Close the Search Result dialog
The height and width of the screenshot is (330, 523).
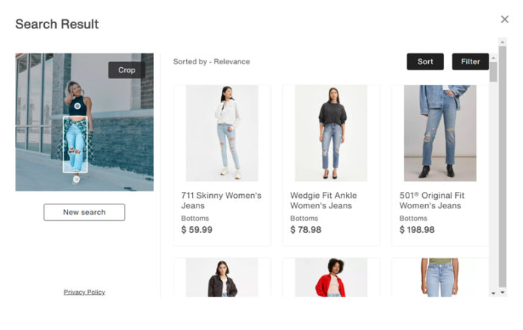click(x=504, y=19)
